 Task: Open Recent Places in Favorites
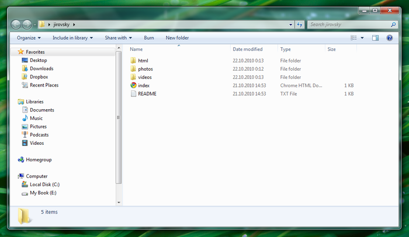click(44, 85)
